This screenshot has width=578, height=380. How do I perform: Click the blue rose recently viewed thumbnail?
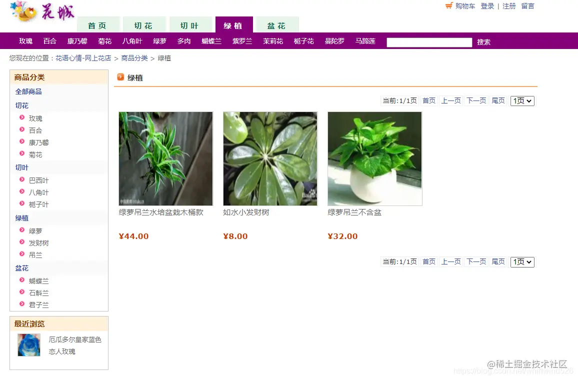click(x=29, y=345)
